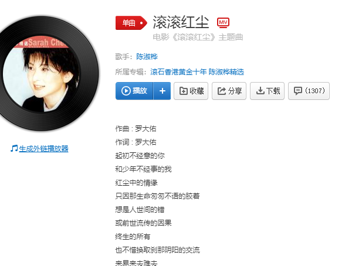Screen dimensions: 352x266
Task: Open the comments button showing 1307
Action: (309, 91)
